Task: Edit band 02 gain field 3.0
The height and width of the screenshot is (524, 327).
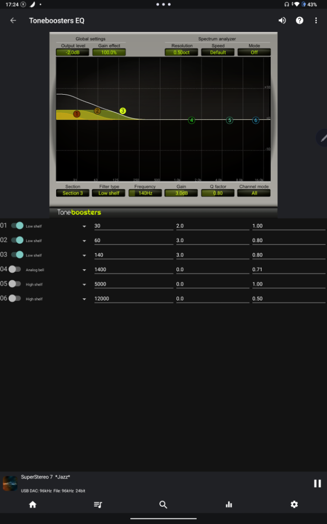Action: coord(213,241)
